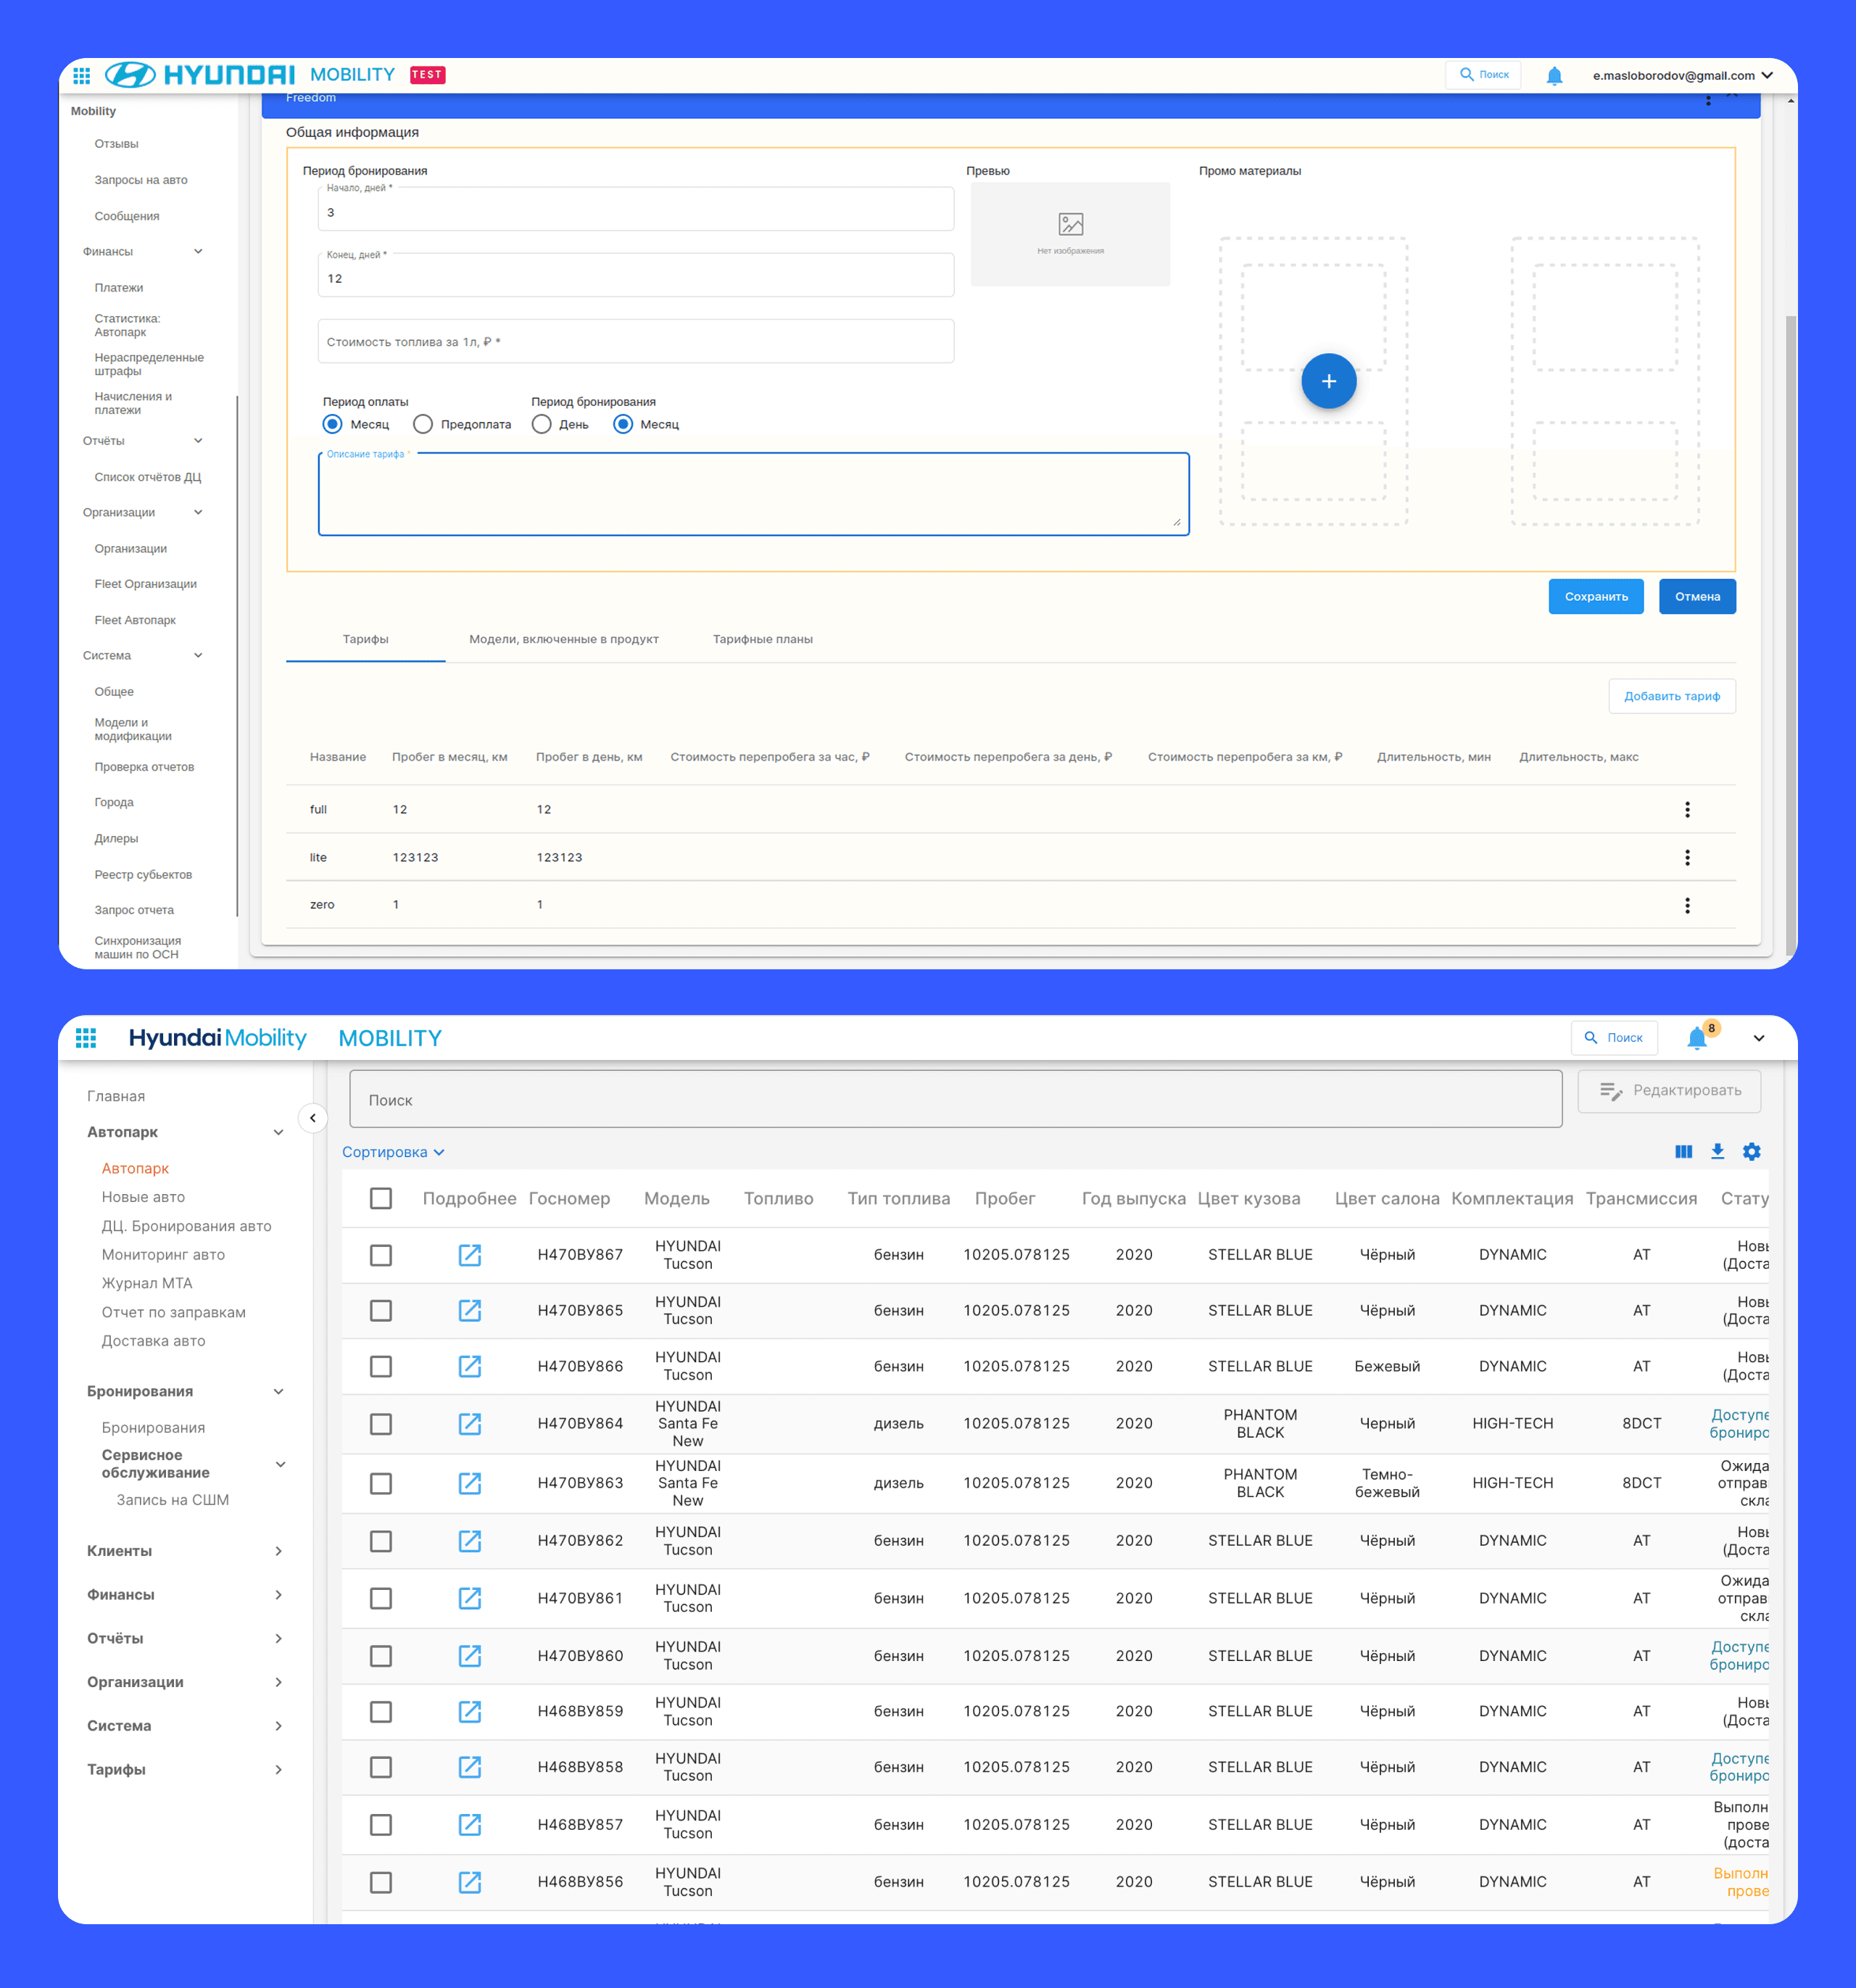Open table settings gear icon
This screenshot has height=1988, width=1856.
pos(1751,1151)
